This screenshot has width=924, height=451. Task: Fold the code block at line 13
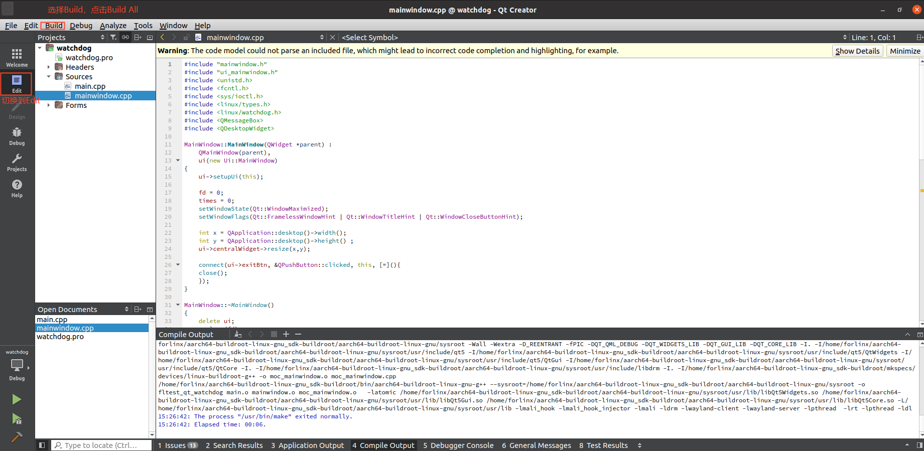pos(178,161)
